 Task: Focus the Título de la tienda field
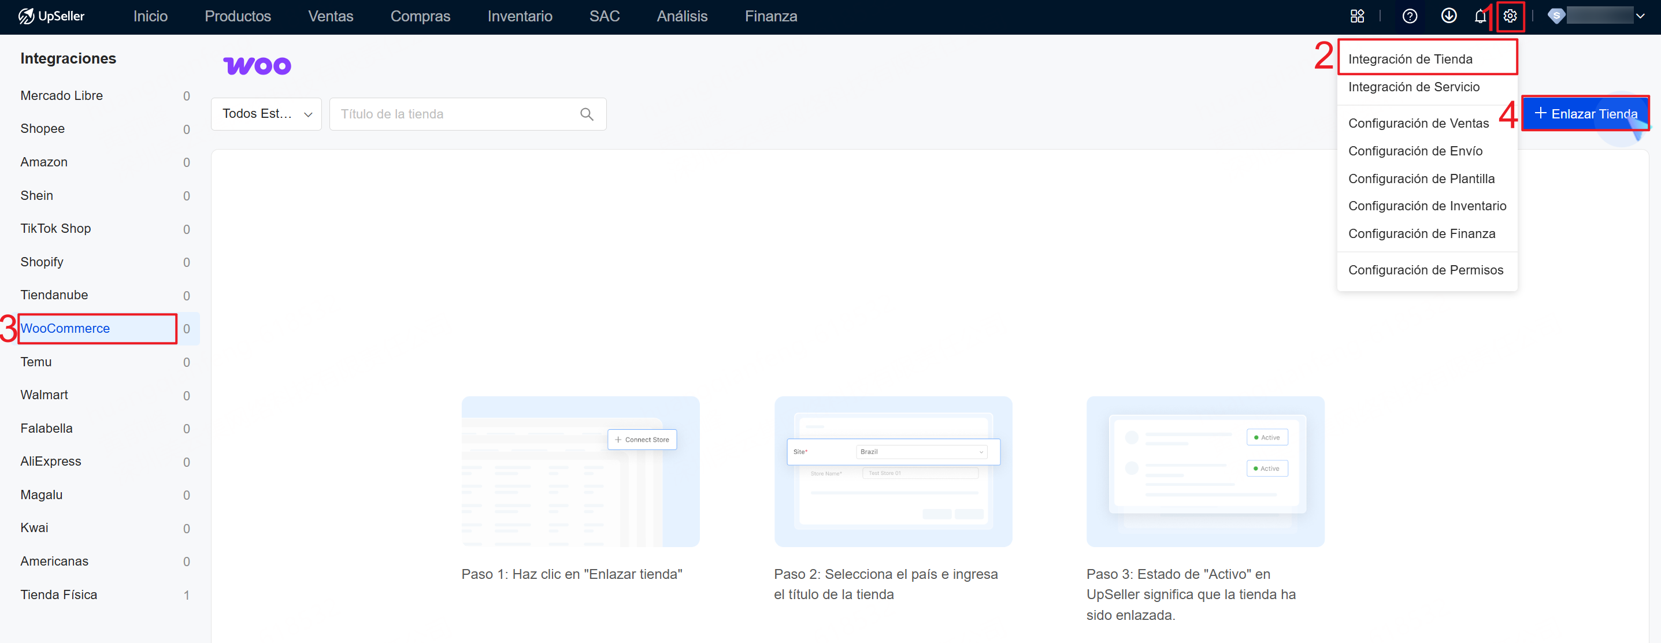click(x=468, y=114)
